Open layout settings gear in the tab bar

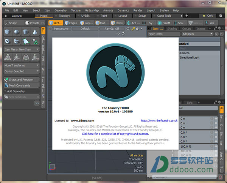221,16
